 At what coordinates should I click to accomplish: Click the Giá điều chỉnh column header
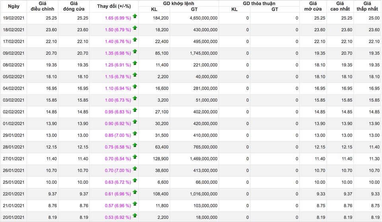tap(43, 6)
